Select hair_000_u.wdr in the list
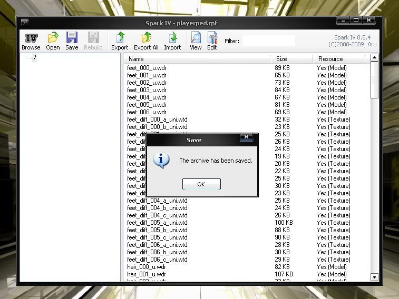The image size is (399, 299). (147, 267)
